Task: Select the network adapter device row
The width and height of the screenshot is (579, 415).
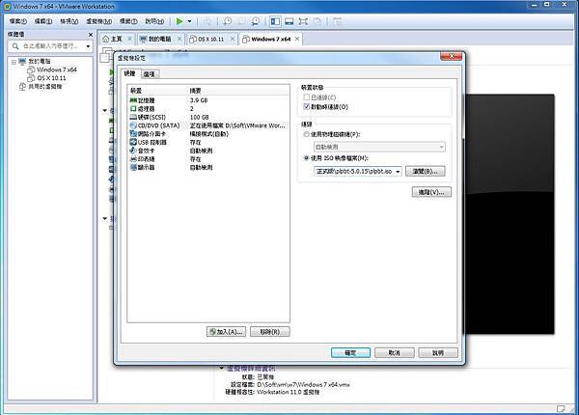Action: tap(208, 133)
